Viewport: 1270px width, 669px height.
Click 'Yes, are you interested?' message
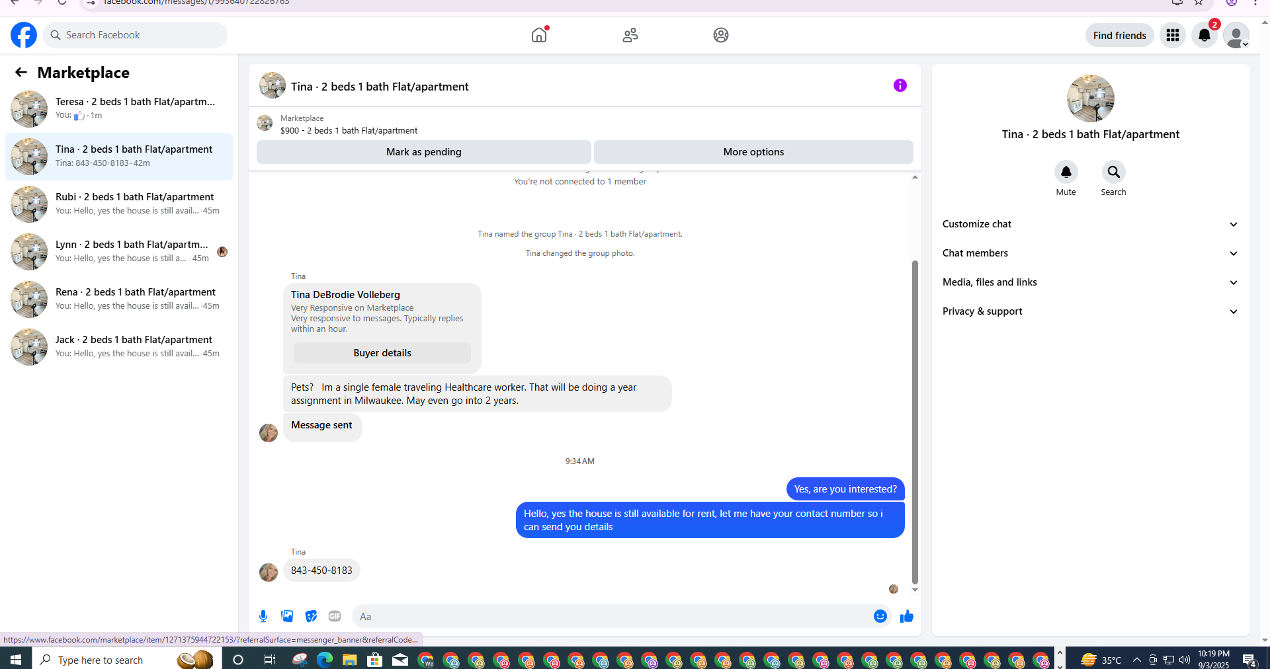point(845,489)
